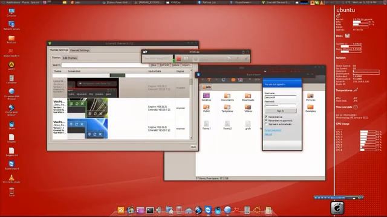The height and width of the screenshot is (217, 387).
Task: Click the Network Servers desktop icon
Action: tap(11, 25)
